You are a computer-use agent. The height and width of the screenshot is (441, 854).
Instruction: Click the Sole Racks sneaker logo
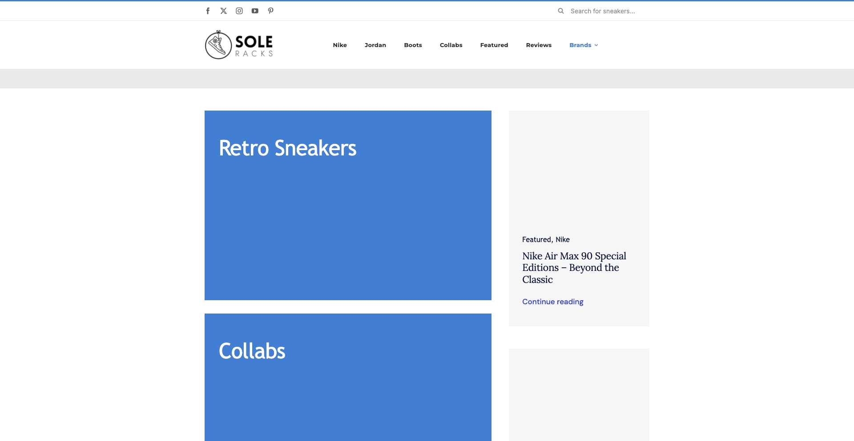[238, 44]
